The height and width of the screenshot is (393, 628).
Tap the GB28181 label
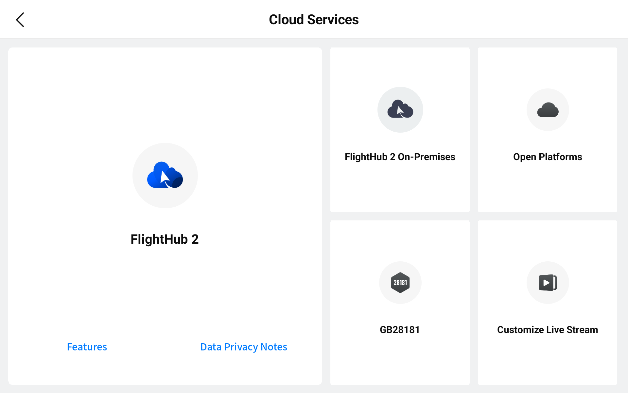400,330
